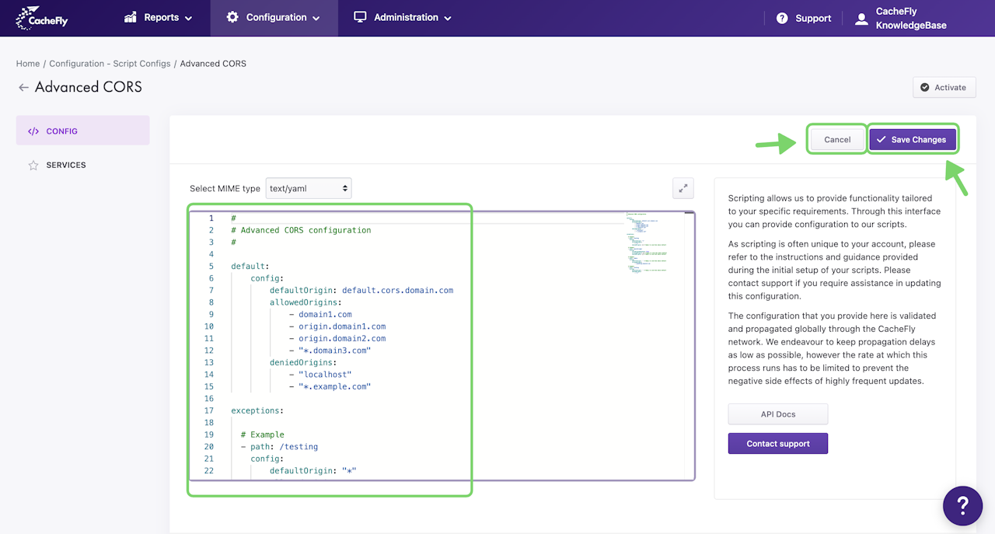Open the MIME type text/yaml dropdown

coord(309,188)
